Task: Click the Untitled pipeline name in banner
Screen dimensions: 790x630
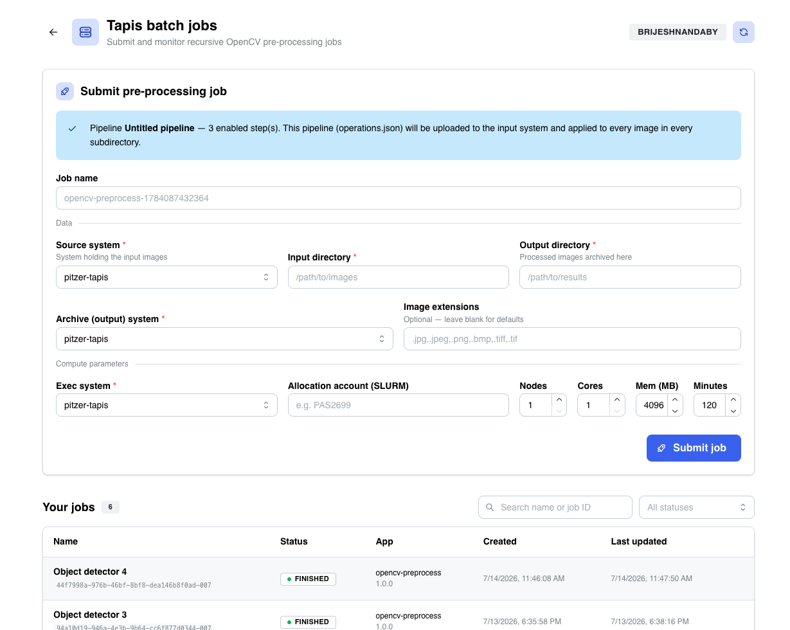Action: [x=159, y=128]
